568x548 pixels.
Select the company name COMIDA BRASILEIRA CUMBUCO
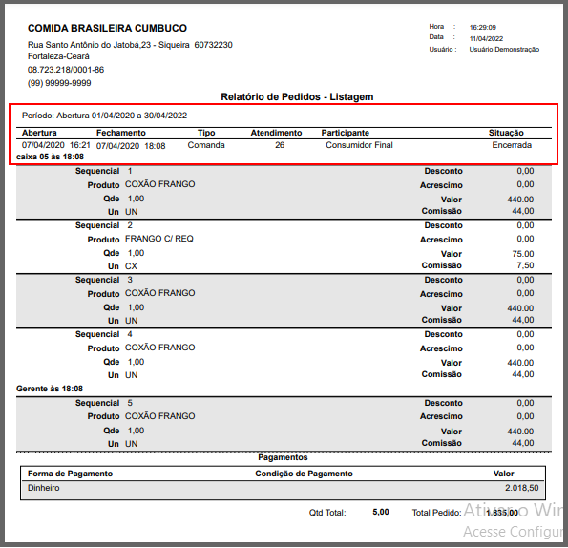point(107,29)
